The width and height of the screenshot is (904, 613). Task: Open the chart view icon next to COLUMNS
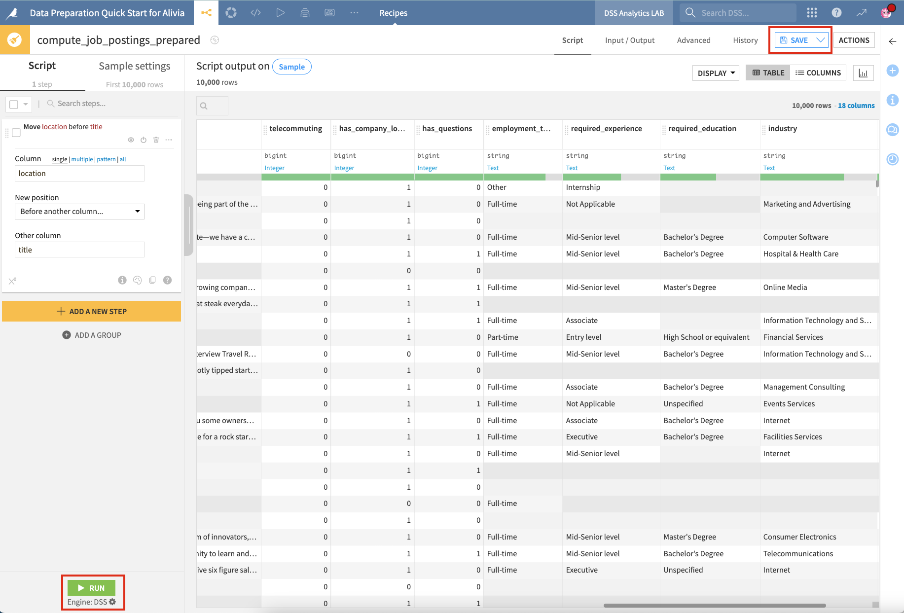click(x=863, y=73)
